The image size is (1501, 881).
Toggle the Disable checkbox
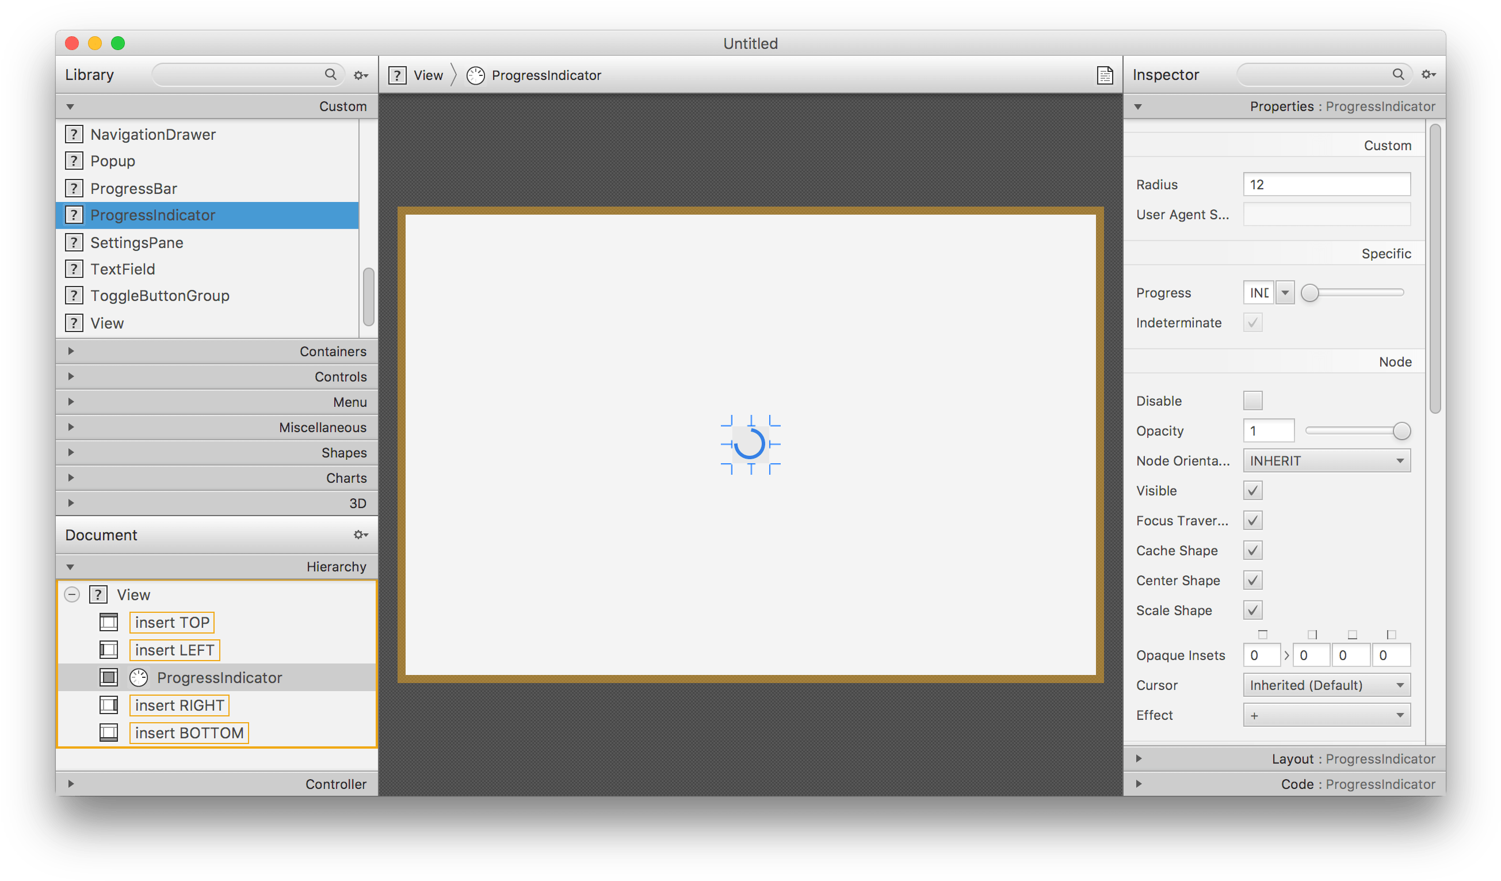pos(1252,401)
